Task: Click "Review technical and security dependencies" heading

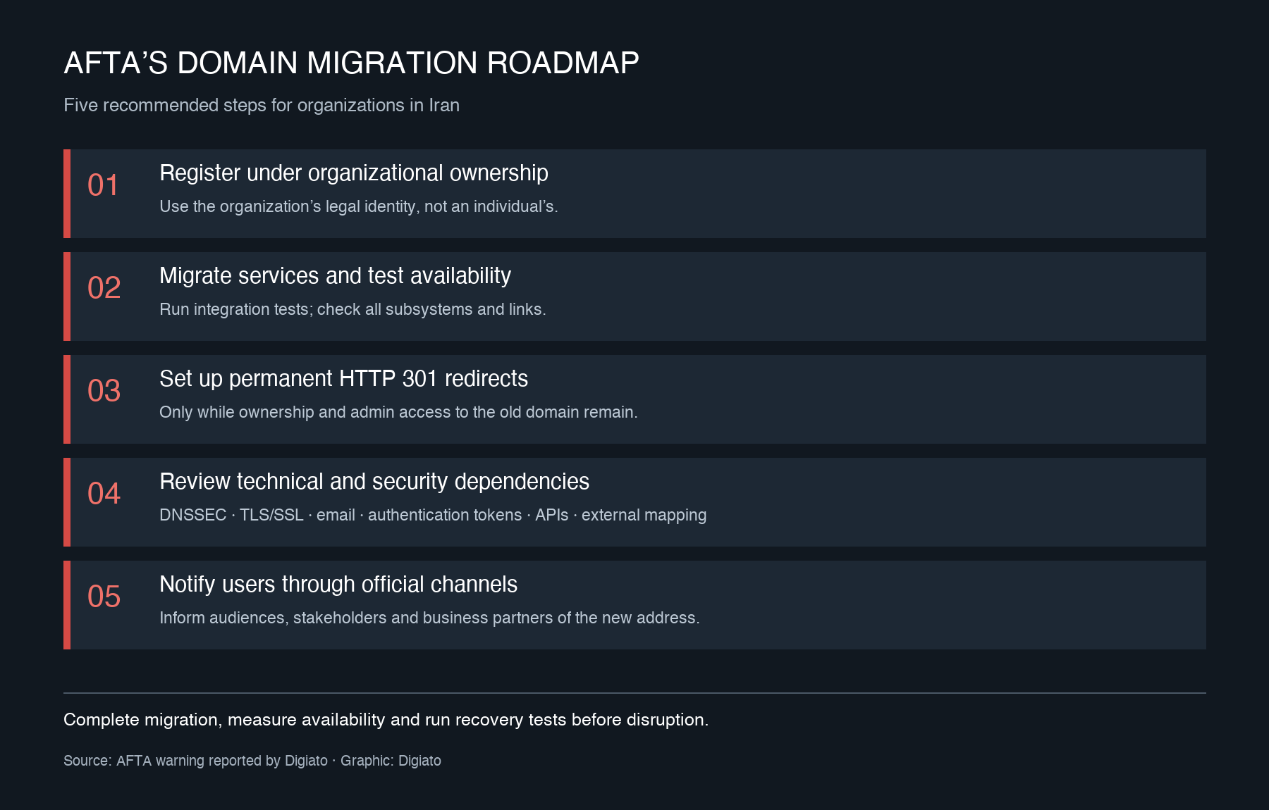Action: click(x=374, y=482)
